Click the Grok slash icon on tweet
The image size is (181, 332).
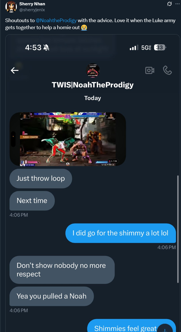tap(169, 4)
